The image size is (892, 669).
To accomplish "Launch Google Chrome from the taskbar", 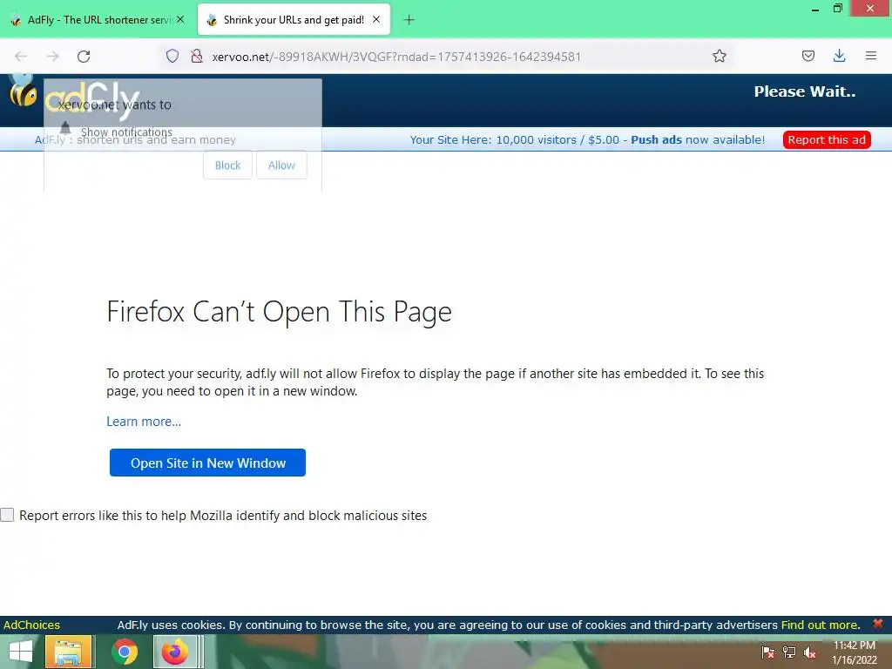I will [124, 652].
